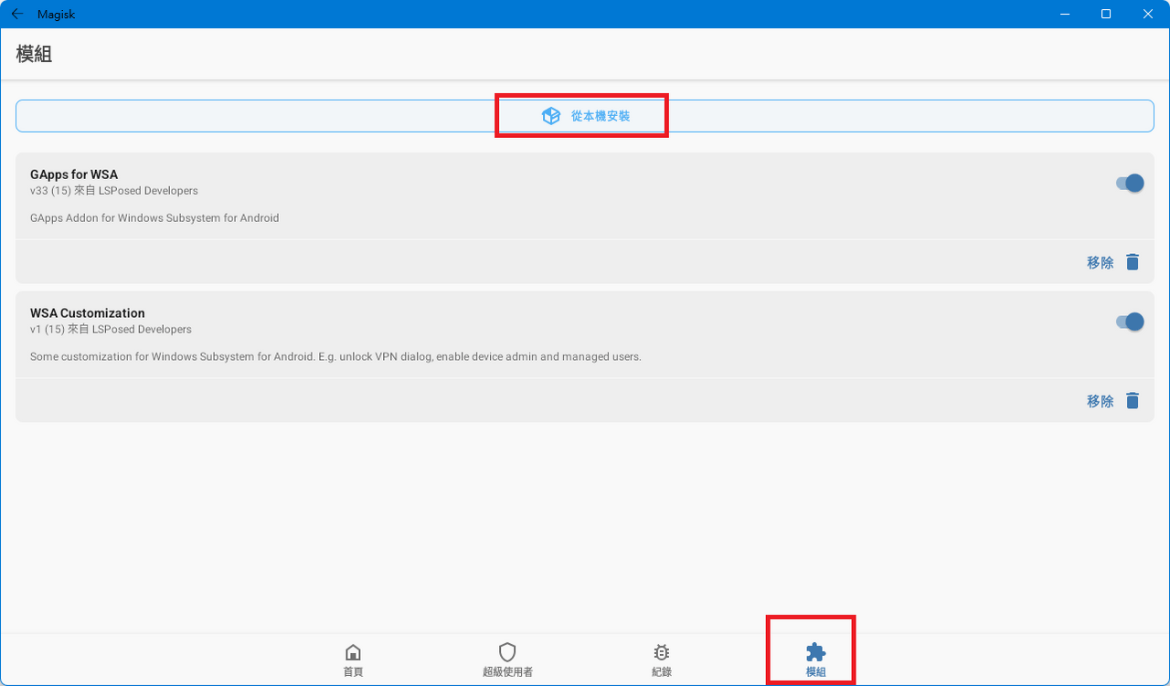Viewport: 1170px width, 686px height.
Task: Select the GApps for WSA module title
Action: [x=74, y=174]
